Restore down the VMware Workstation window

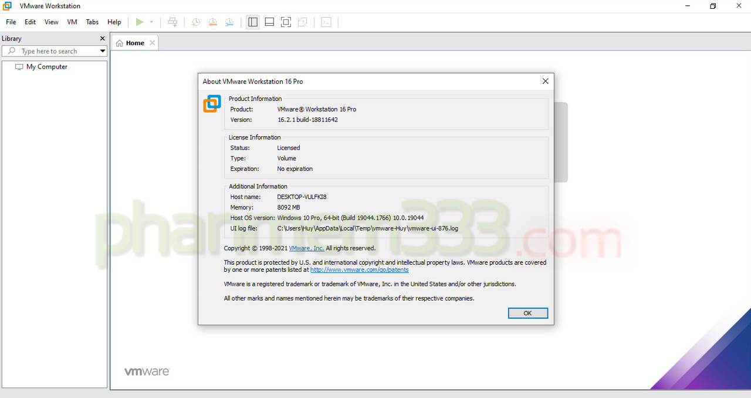[x=713, y=6]
